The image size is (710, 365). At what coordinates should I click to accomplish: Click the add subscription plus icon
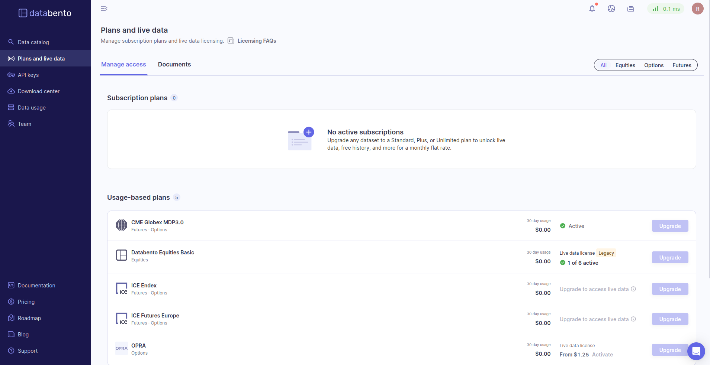(308, 132)
